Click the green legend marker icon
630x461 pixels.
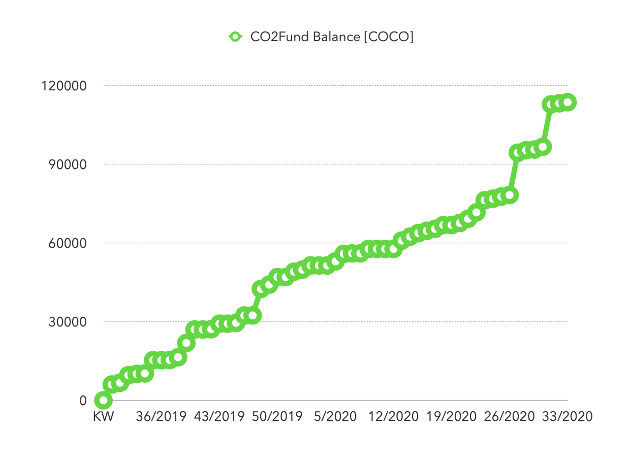(x=235, y=37)
